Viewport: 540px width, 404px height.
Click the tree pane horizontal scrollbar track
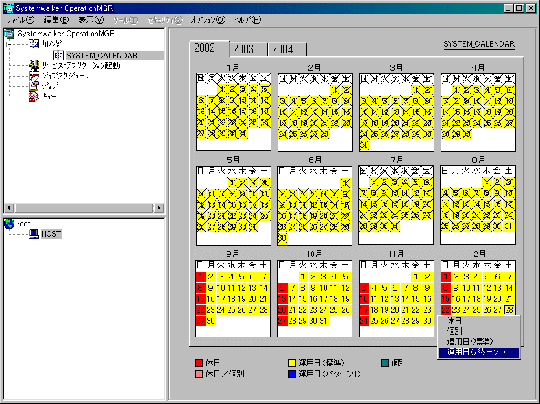tap(84, 208)
